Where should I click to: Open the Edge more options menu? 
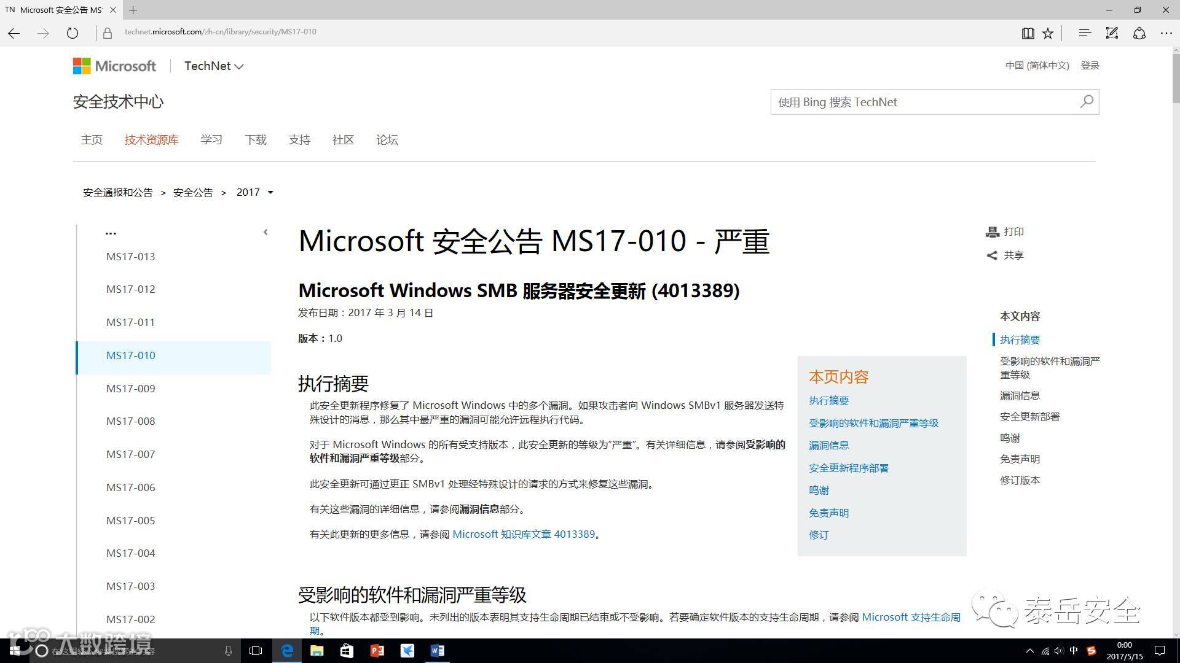(x=1166, y=33)
